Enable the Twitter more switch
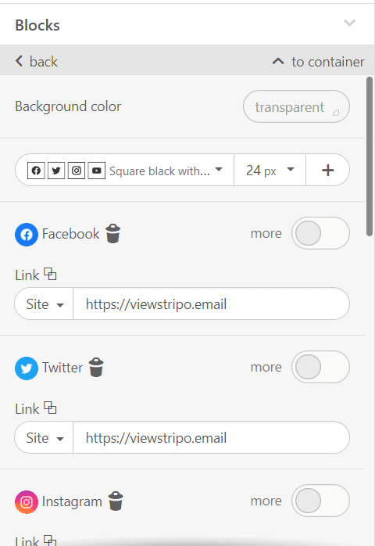375x546 pixels. pyautogui.click(x=320, y=367)
